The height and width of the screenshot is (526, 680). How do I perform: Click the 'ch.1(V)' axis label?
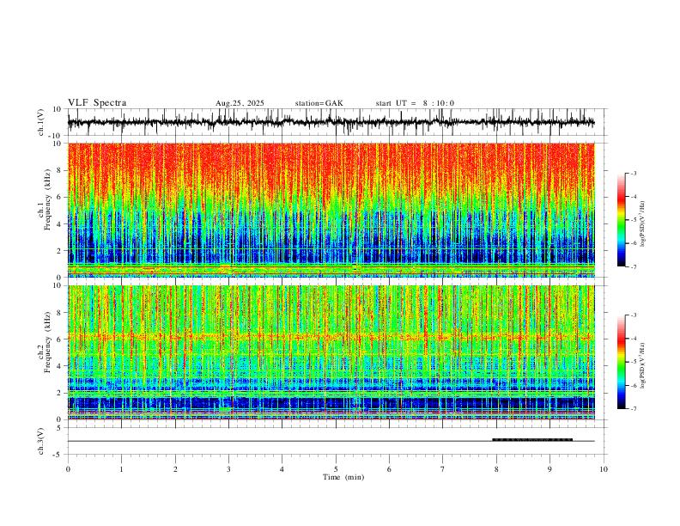click(x=40, y=122)
